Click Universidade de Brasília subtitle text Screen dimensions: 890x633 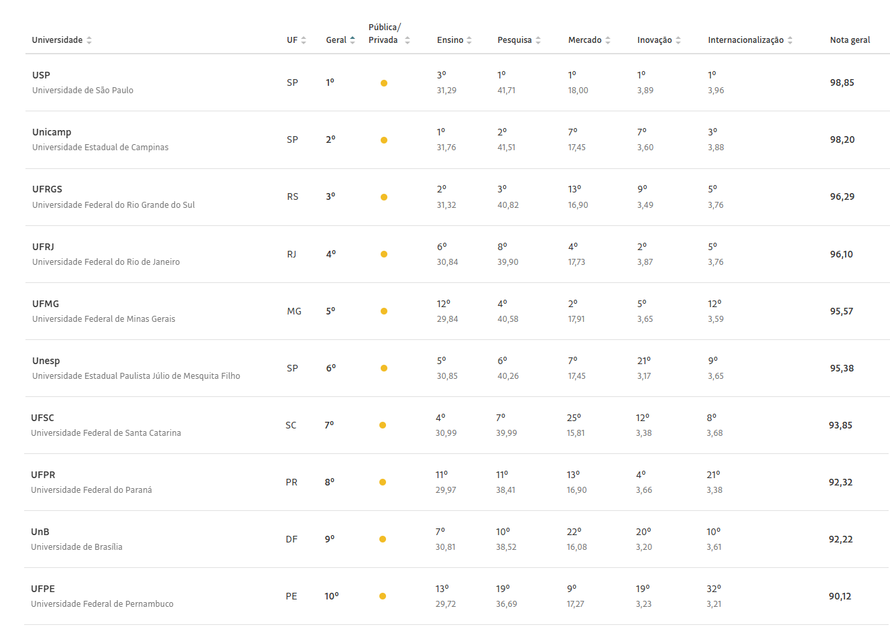point(76,547)
